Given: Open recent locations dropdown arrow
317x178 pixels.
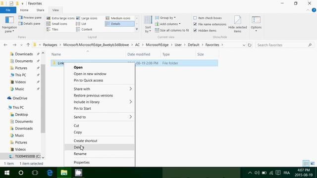Looking at the screenshot, I should 21,45.
